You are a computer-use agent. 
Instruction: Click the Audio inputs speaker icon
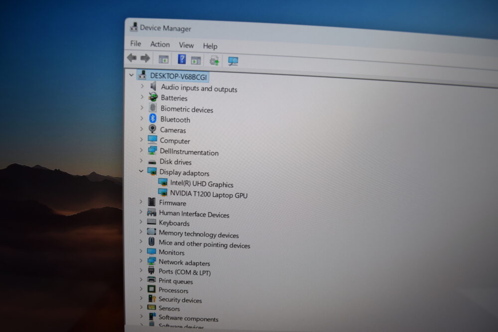[x=154, y=86]
